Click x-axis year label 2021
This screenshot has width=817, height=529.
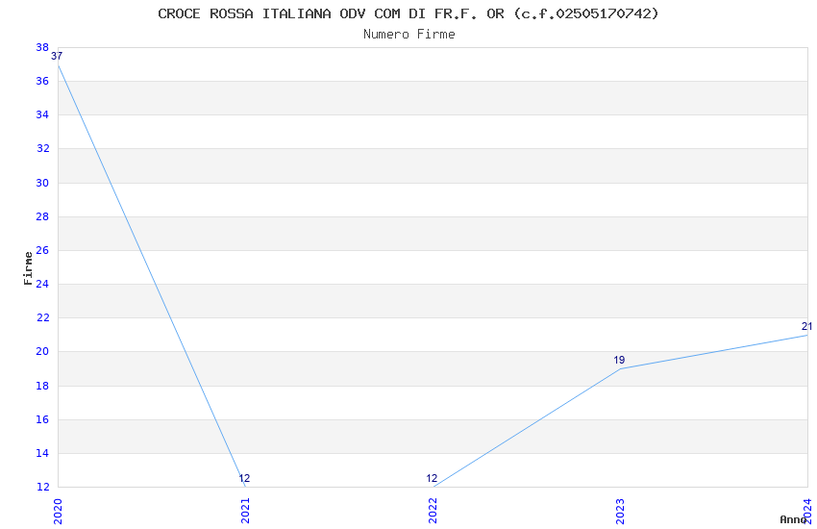pos(245,512)
